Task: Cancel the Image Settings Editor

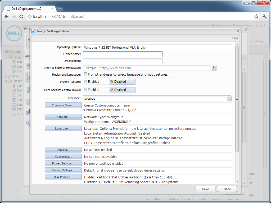Action: click(x=227, y=189)
